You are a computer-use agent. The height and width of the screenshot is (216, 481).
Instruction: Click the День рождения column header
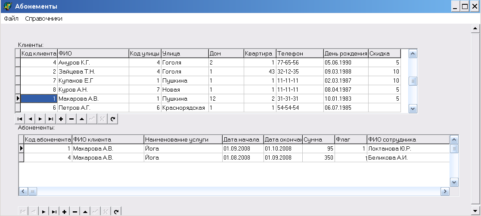point(346,54)
